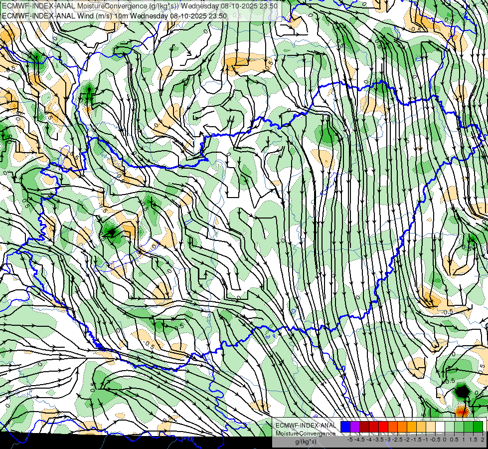Click the purple legend swatch

[355, 427]
